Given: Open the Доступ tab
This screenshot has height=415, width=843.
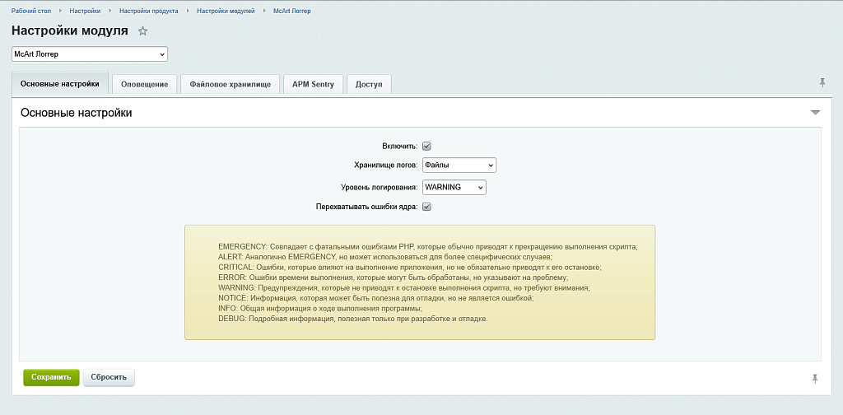Looking at the screenshot, I should 369,84.
